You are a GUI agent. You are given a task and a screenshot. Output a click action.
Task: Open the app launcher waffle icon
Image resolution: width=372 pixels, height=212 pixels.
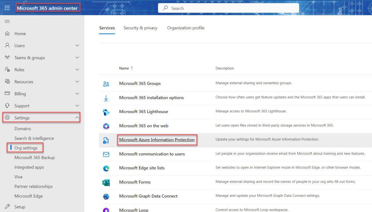(x=7, y=8)
